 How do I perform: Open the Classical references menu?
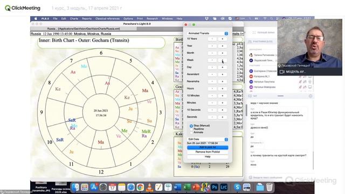pos(107,19)
